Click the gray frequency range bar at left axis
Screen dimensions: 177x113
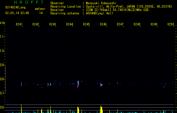[5, 79]
